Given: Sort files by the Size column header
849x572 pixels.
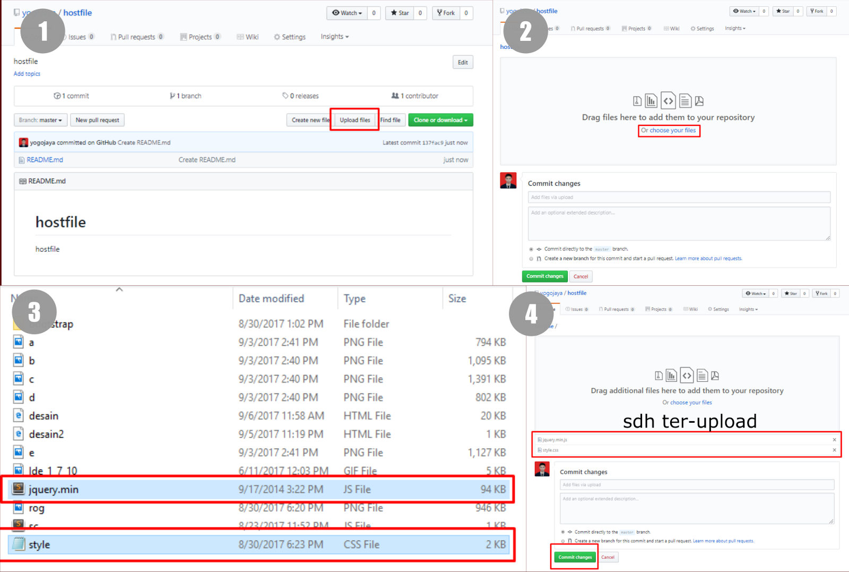Looking at the screenshot, I should point(457,298).
